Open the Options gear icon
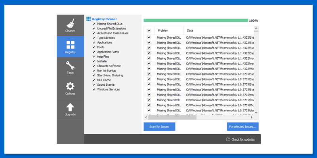Screen dimensions: 317x158 tap(70, 86)
